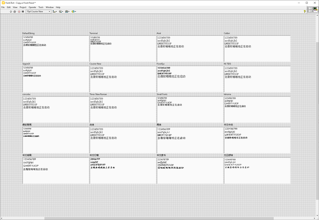Select the consolas label text
The height and width of the screenshot is (220, 319).
[27, 94]
